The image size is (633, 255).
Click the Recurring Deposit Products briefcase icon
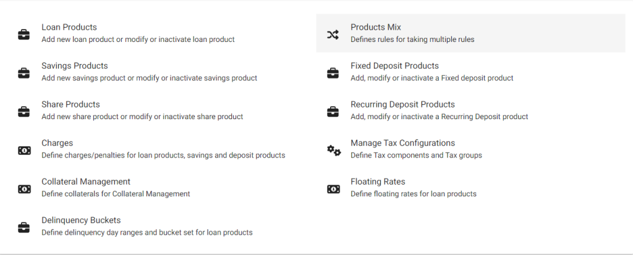click(x=333, y=112)
